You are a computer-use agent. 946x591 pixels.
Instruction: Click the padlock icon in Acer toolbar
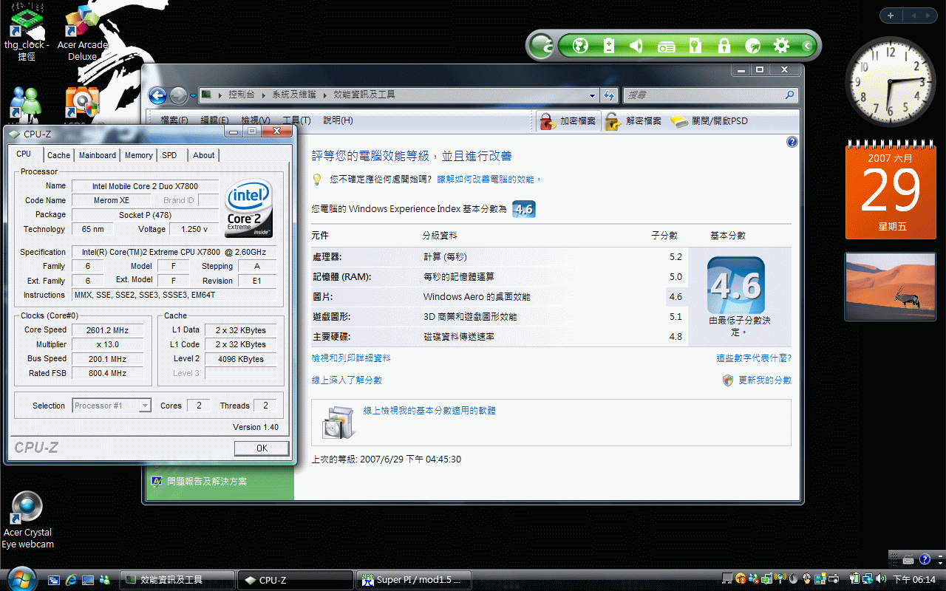(x=724, y=46)
